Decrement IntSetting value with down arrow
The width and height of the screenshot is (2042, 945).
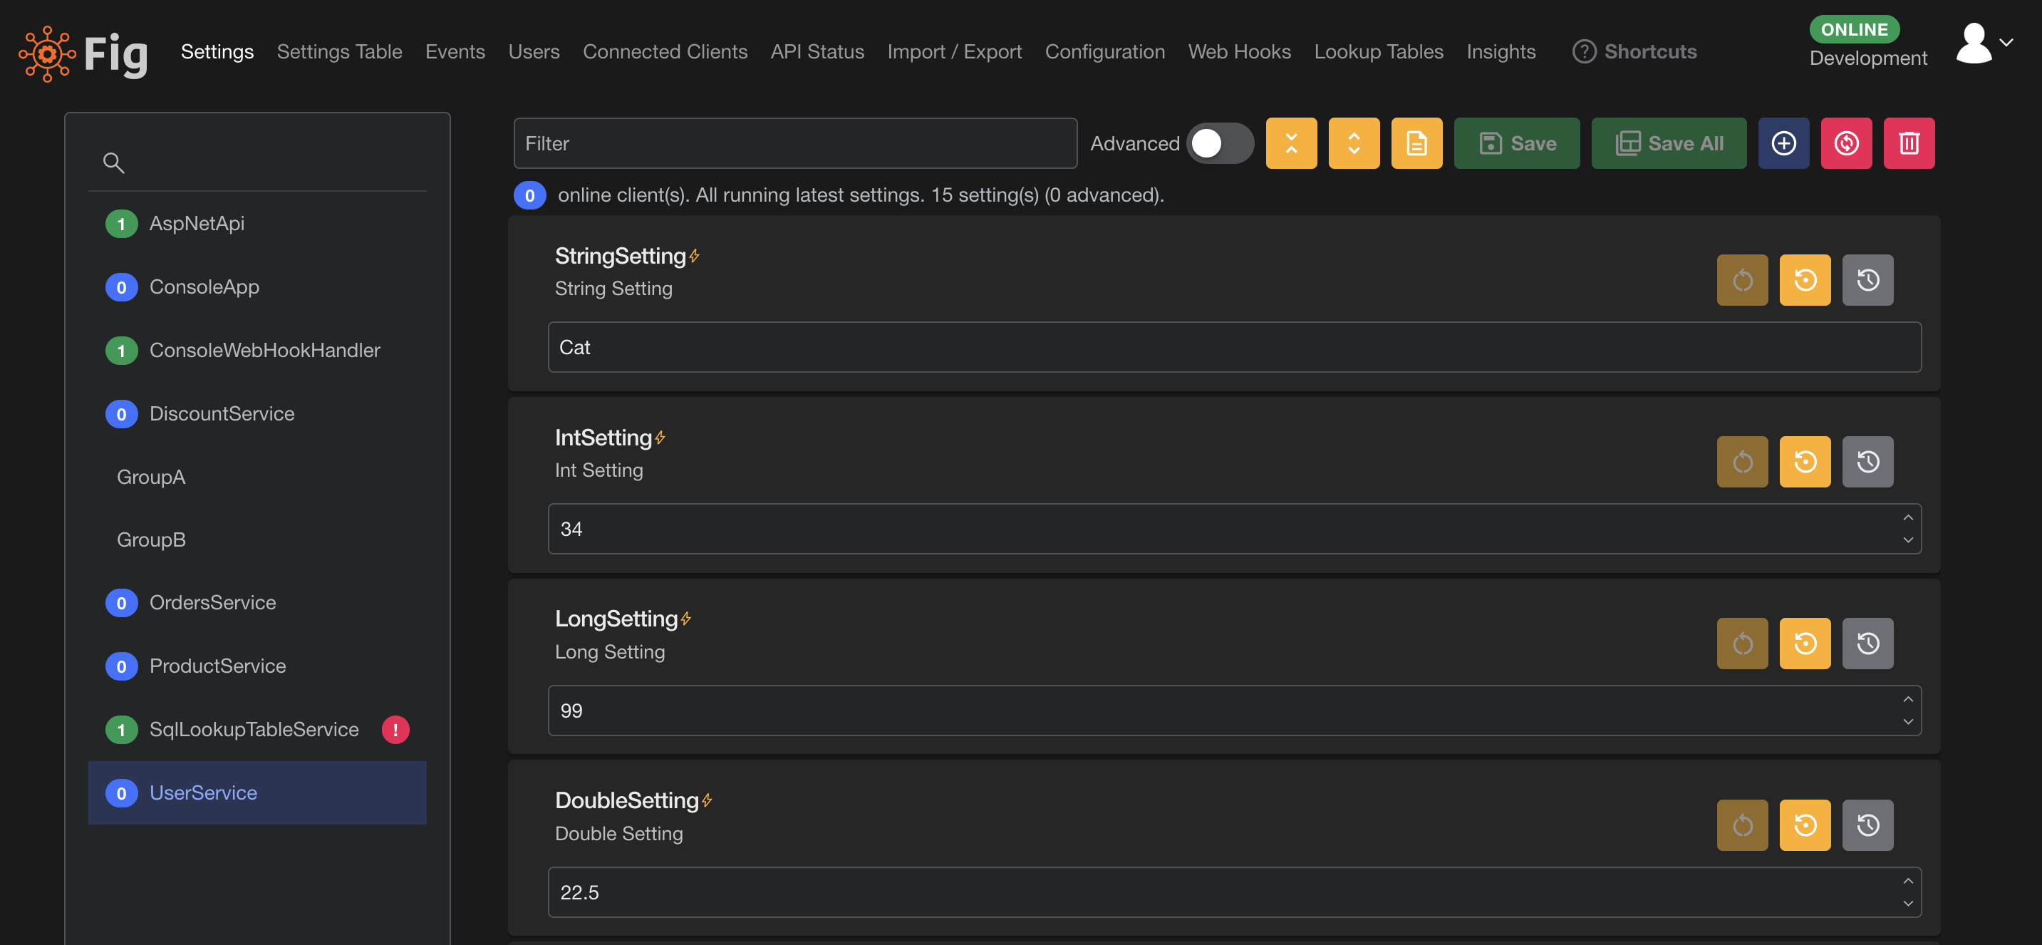point(1907,540)
